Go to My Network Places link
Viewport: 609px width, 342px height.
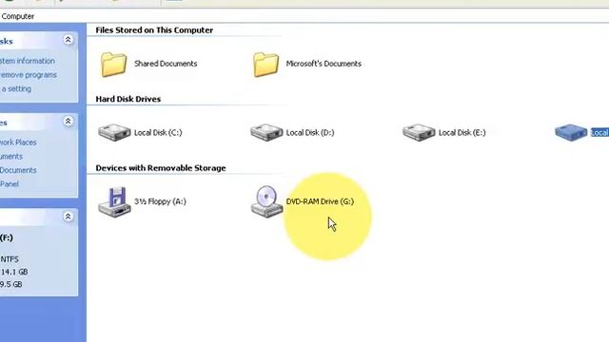(x=18, y=142)
